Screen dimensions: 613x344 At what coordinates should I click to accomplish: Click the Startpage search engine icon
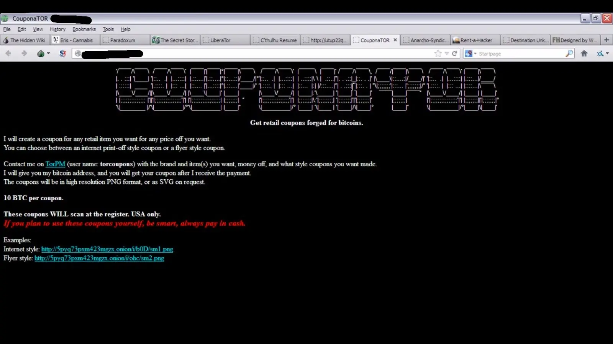pos(468,54)
